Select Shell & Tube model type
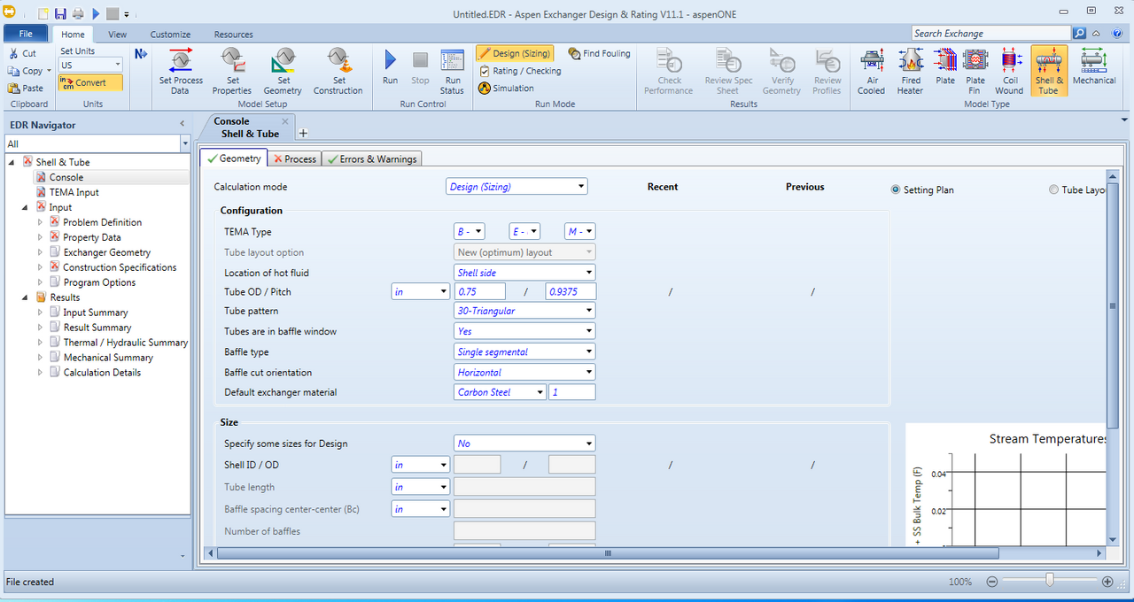The width and height of the screenshot is (1134, 602). (1048, 71)
